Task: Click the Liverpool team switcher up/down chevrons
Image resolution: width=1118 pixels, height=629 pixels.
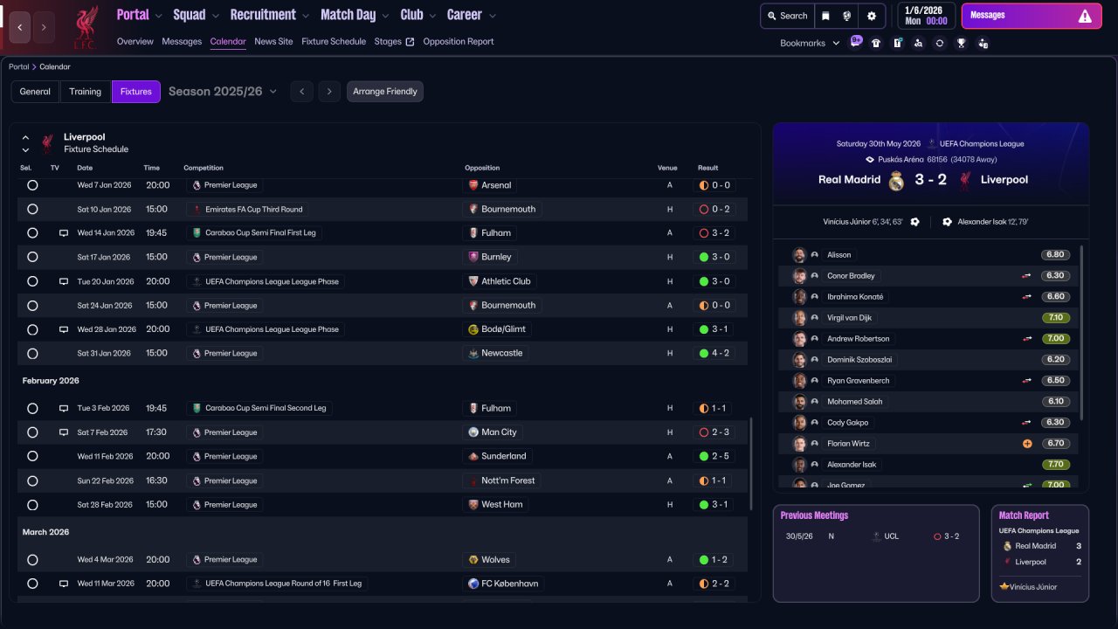Action: [x=25, y=143]
